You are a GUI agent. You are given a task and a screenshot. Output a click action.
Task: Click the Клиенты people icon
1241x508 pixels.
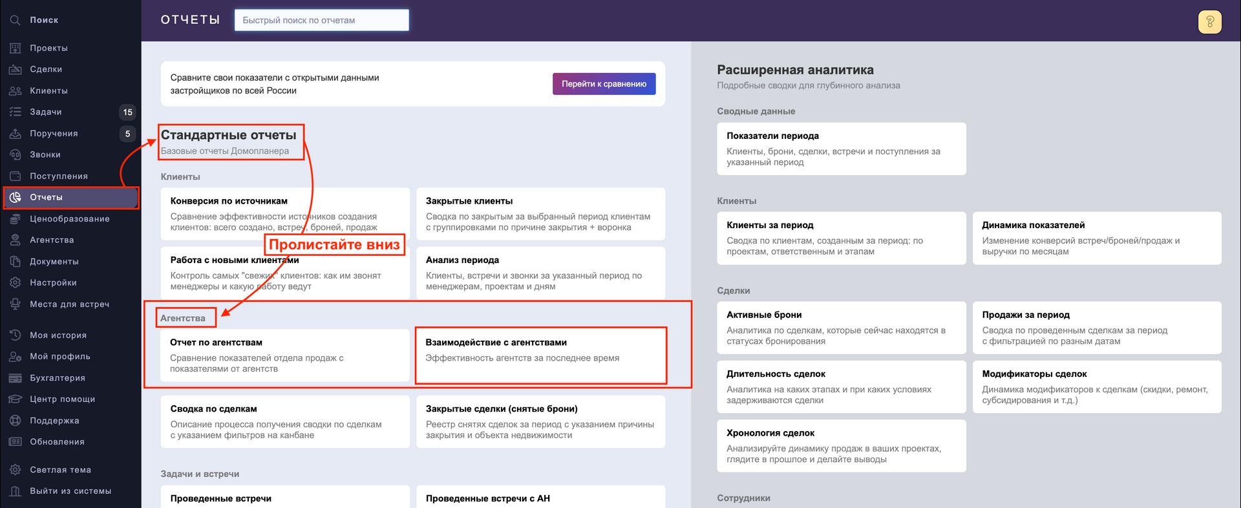16,90
